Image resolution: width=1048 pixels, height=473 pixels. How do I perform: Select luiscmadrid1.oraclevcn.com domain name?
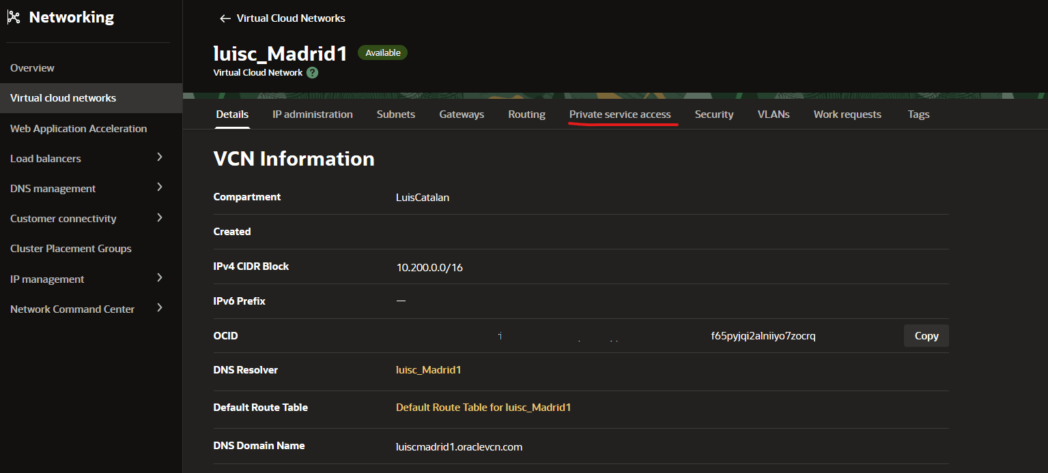[x=459, y=447]
